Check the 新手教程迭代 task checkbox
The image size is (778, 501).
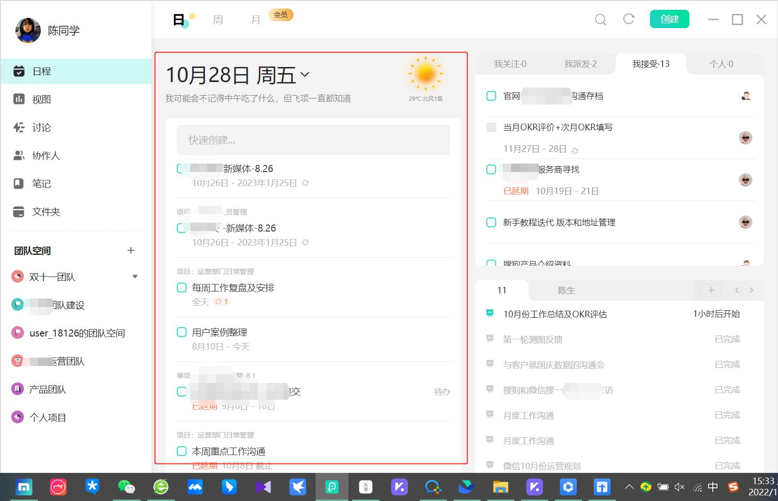pyautogui.click(x=491, y=222)
